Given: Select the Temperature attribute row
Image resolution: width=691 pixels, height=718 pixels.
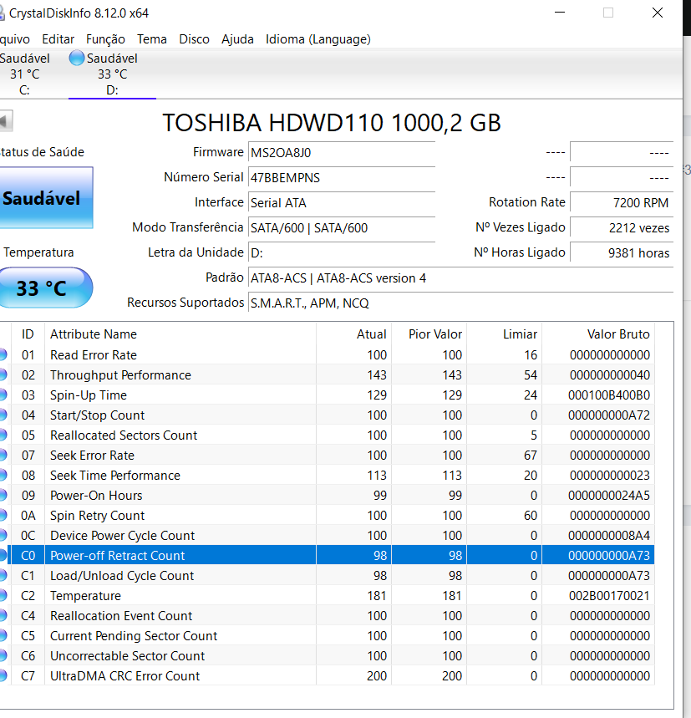Looking at the screenshot, I should [x=328, y=596].
